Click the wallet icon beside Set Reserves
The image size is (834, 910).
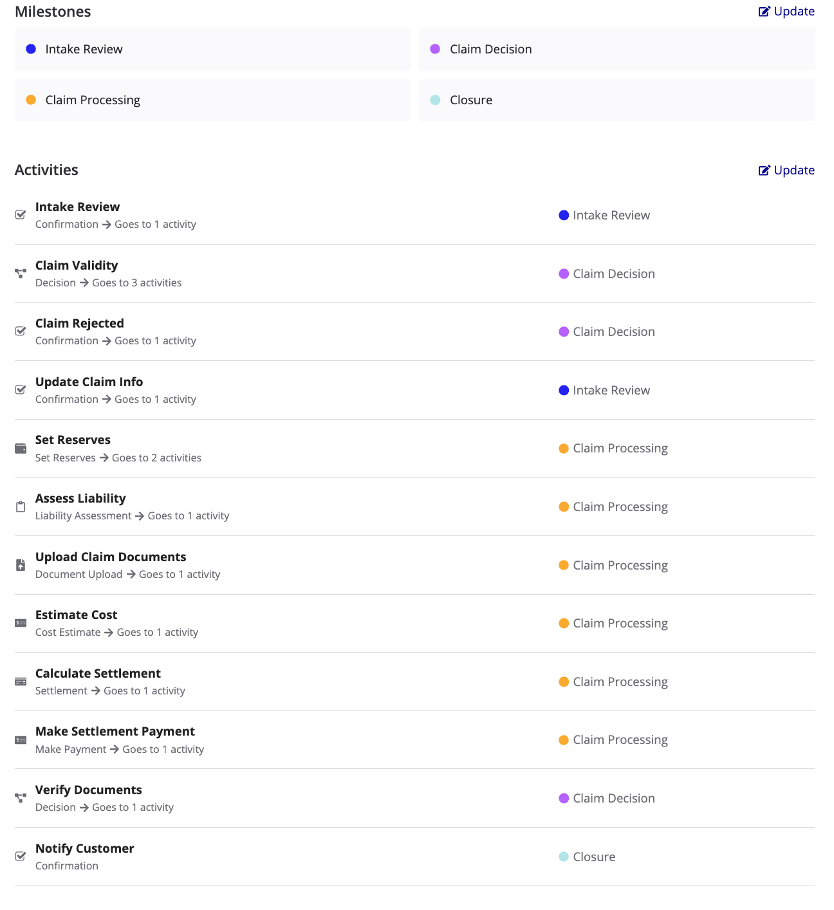coord(21,448)
